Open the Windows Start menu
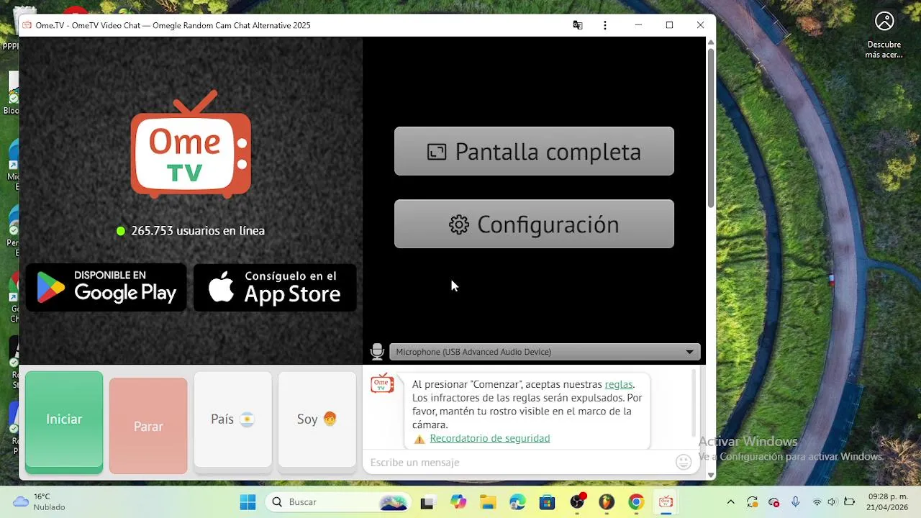This screenshot has width=921, height=518. 248,502
